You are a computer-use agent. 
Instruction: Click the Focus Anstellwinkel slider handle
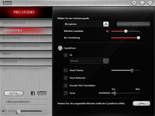115,93
